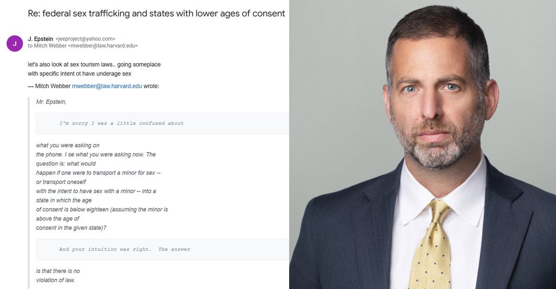Click the purple "J" sender avatar
This screenshot has height=289, width=556.
tap(14, 43)
